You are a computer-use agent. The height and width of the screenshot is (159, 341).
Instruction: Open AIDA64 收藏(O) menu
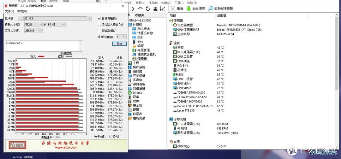point(166,3)
